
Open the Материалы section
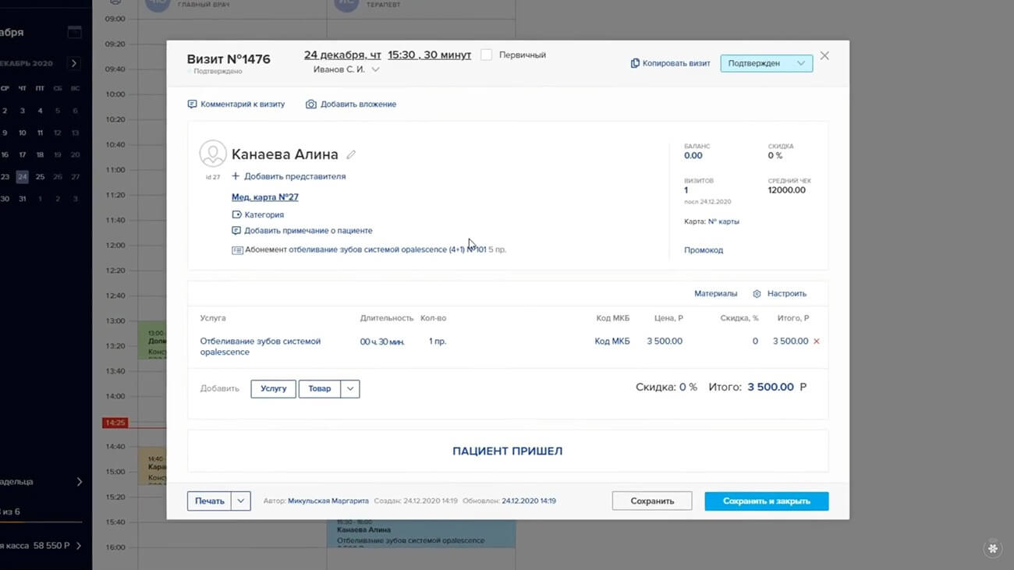pyautogui.click(x=715, y=294)
